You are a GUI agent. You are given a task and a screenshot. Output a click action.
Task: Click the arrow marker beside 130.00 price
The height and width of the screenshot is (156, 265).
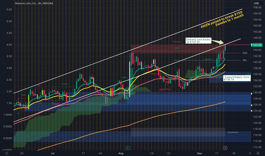[252, 94]
